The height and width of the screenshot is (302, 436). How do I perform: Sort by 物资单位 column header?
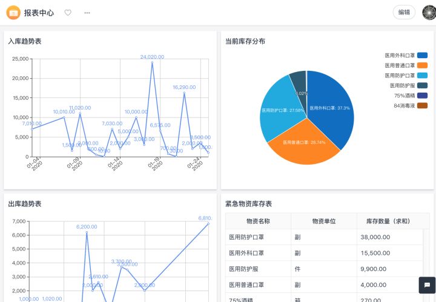tap(324, 221)
